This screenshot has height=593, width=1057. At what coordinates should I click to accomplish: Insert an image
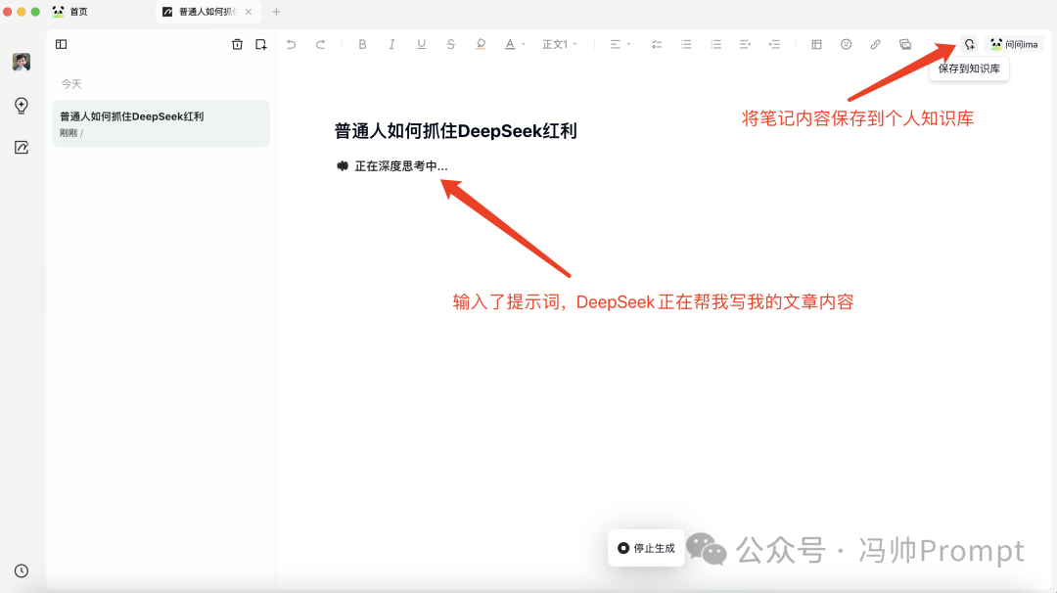pyautogui.click(x=905, y=44)
